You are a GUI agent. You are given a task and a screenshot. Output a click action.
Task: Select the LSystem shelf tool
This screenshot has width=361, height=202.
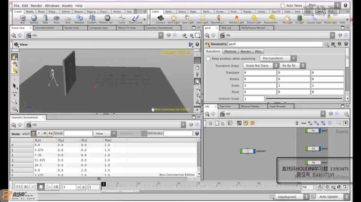click(x=92, y=19)
